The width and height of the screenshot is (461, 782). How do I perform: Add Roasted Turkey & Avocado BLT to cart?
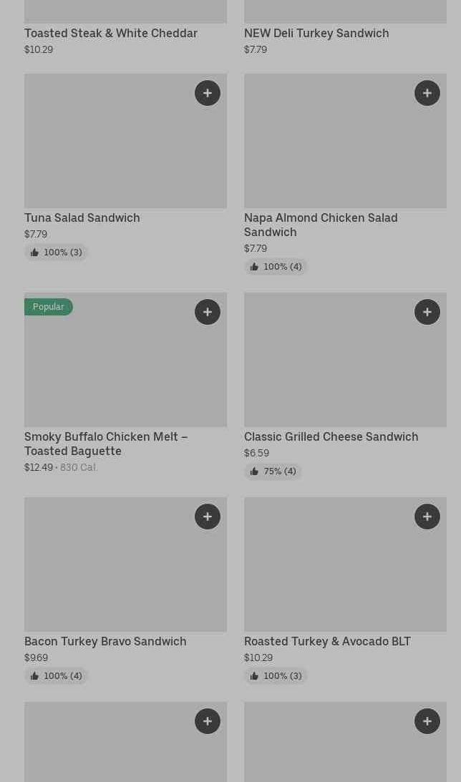tap(427, 517)
